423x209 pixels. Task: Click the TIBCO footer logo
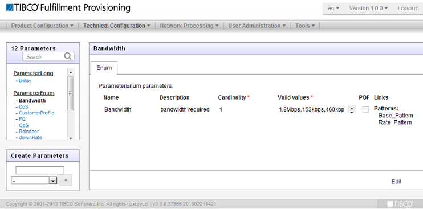coord(400,204)
